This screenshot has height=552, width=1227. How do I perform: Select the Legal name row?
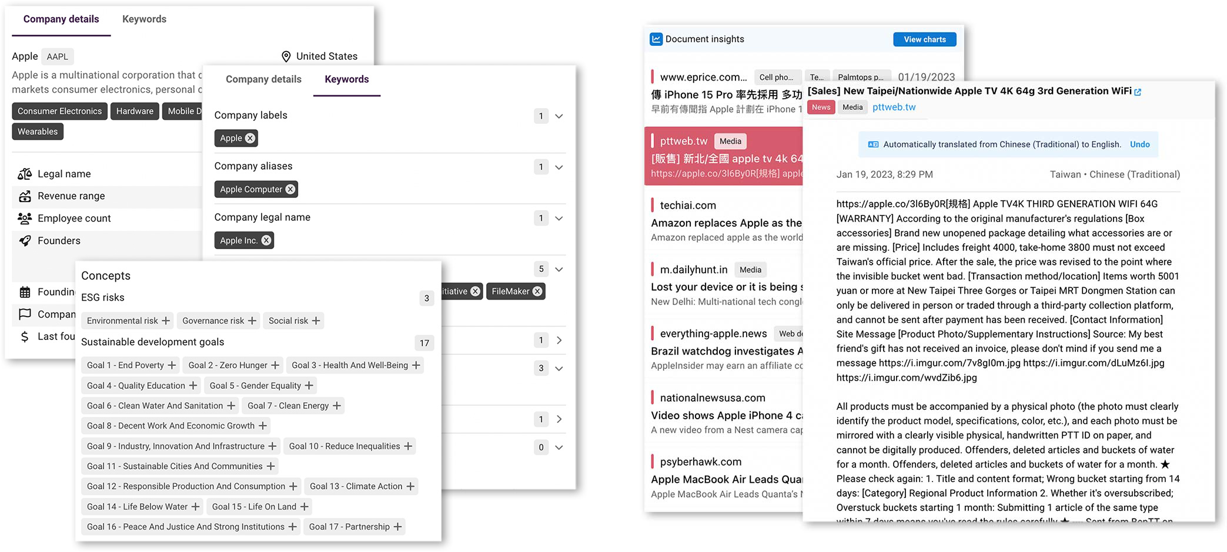(x=106, y=174)
